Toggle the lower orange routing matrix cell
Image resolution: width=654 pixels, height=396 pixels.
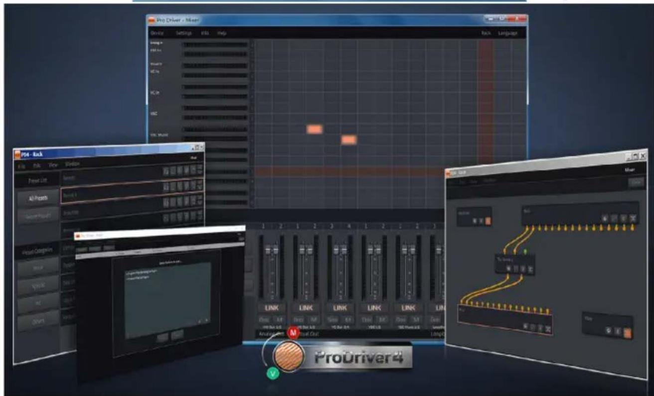pos(349,140)
